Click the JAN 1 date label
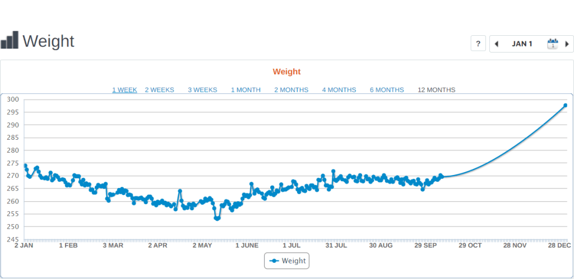574x279 pixels. coord(522,44)
